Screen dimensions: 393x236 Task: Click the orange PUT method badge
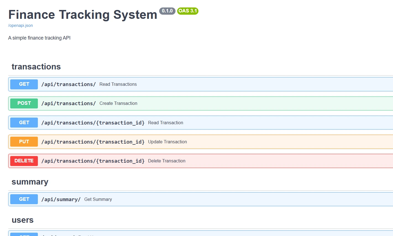(24, 142)
